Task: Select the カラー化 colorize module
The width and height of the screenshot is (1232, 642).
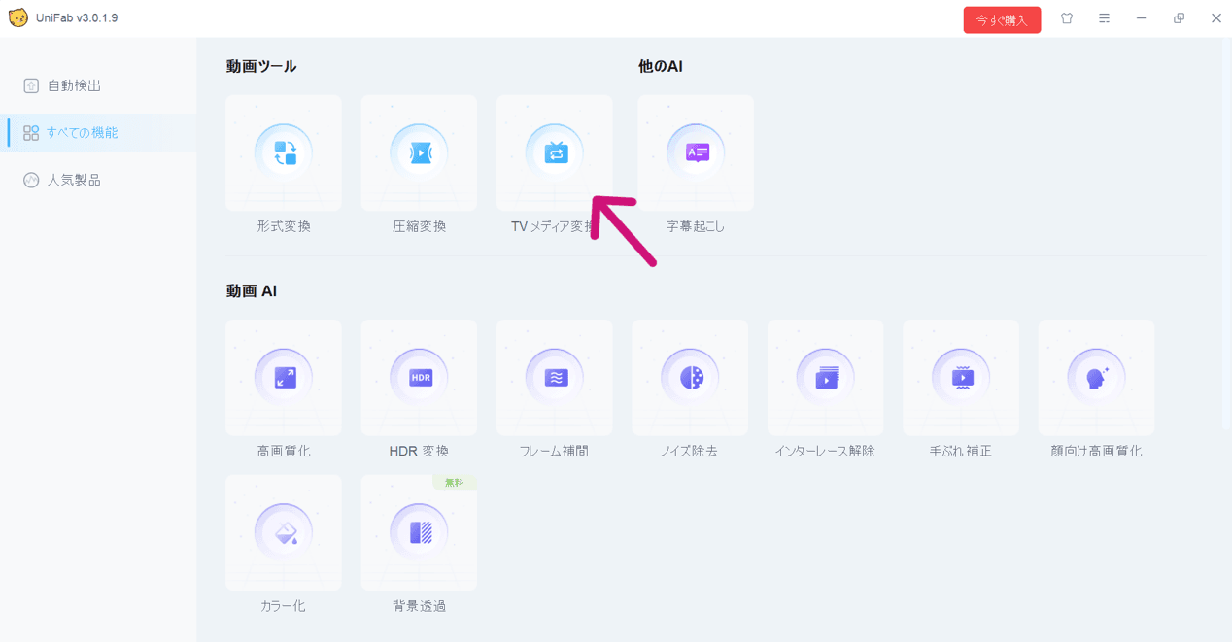Action: [284, 532]
